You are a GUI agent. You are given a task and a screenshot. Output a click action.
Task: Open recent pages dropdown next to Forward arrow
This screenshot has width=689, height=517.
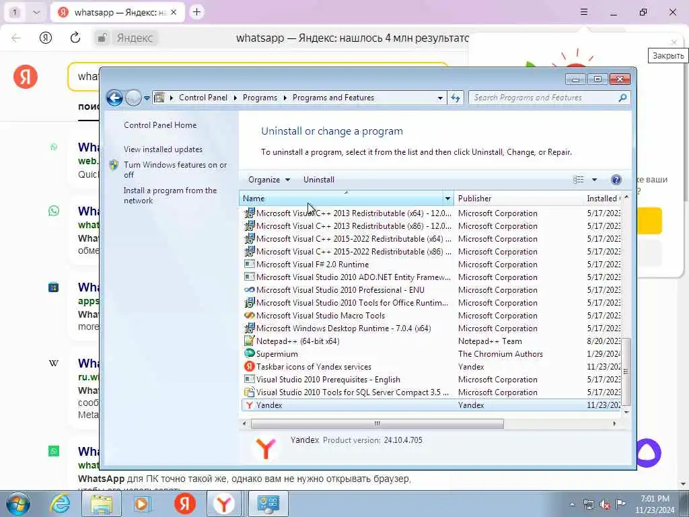(147, 98)
